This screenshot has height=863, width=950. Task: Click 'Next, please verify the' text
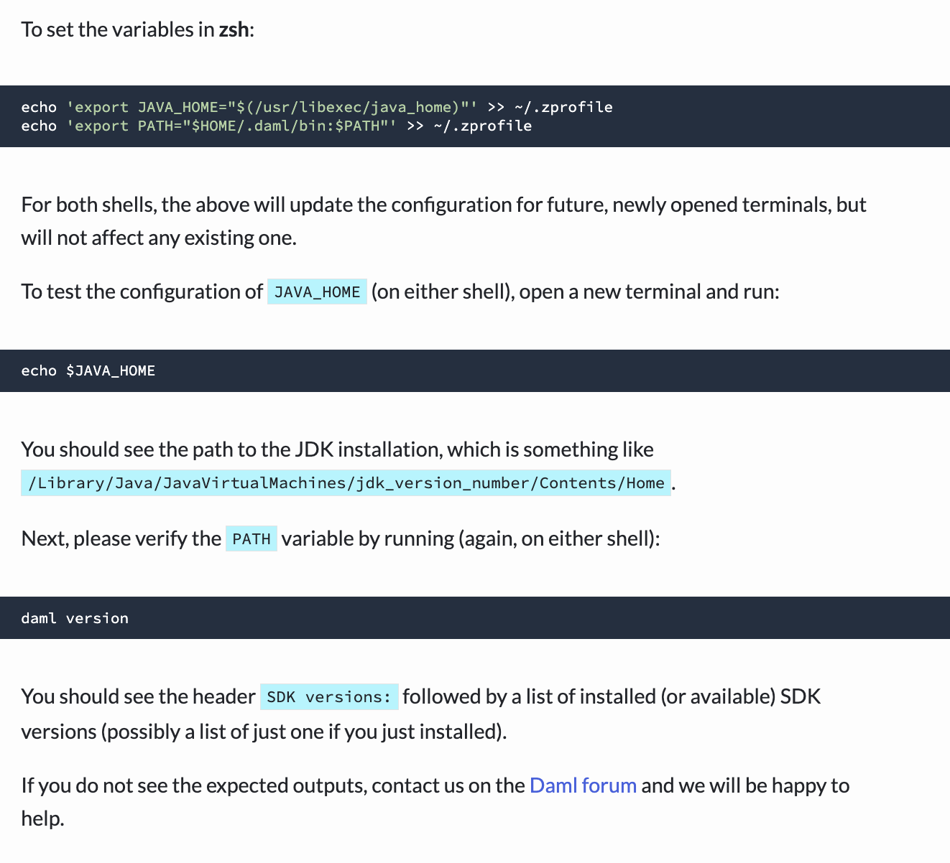(121, 538)
